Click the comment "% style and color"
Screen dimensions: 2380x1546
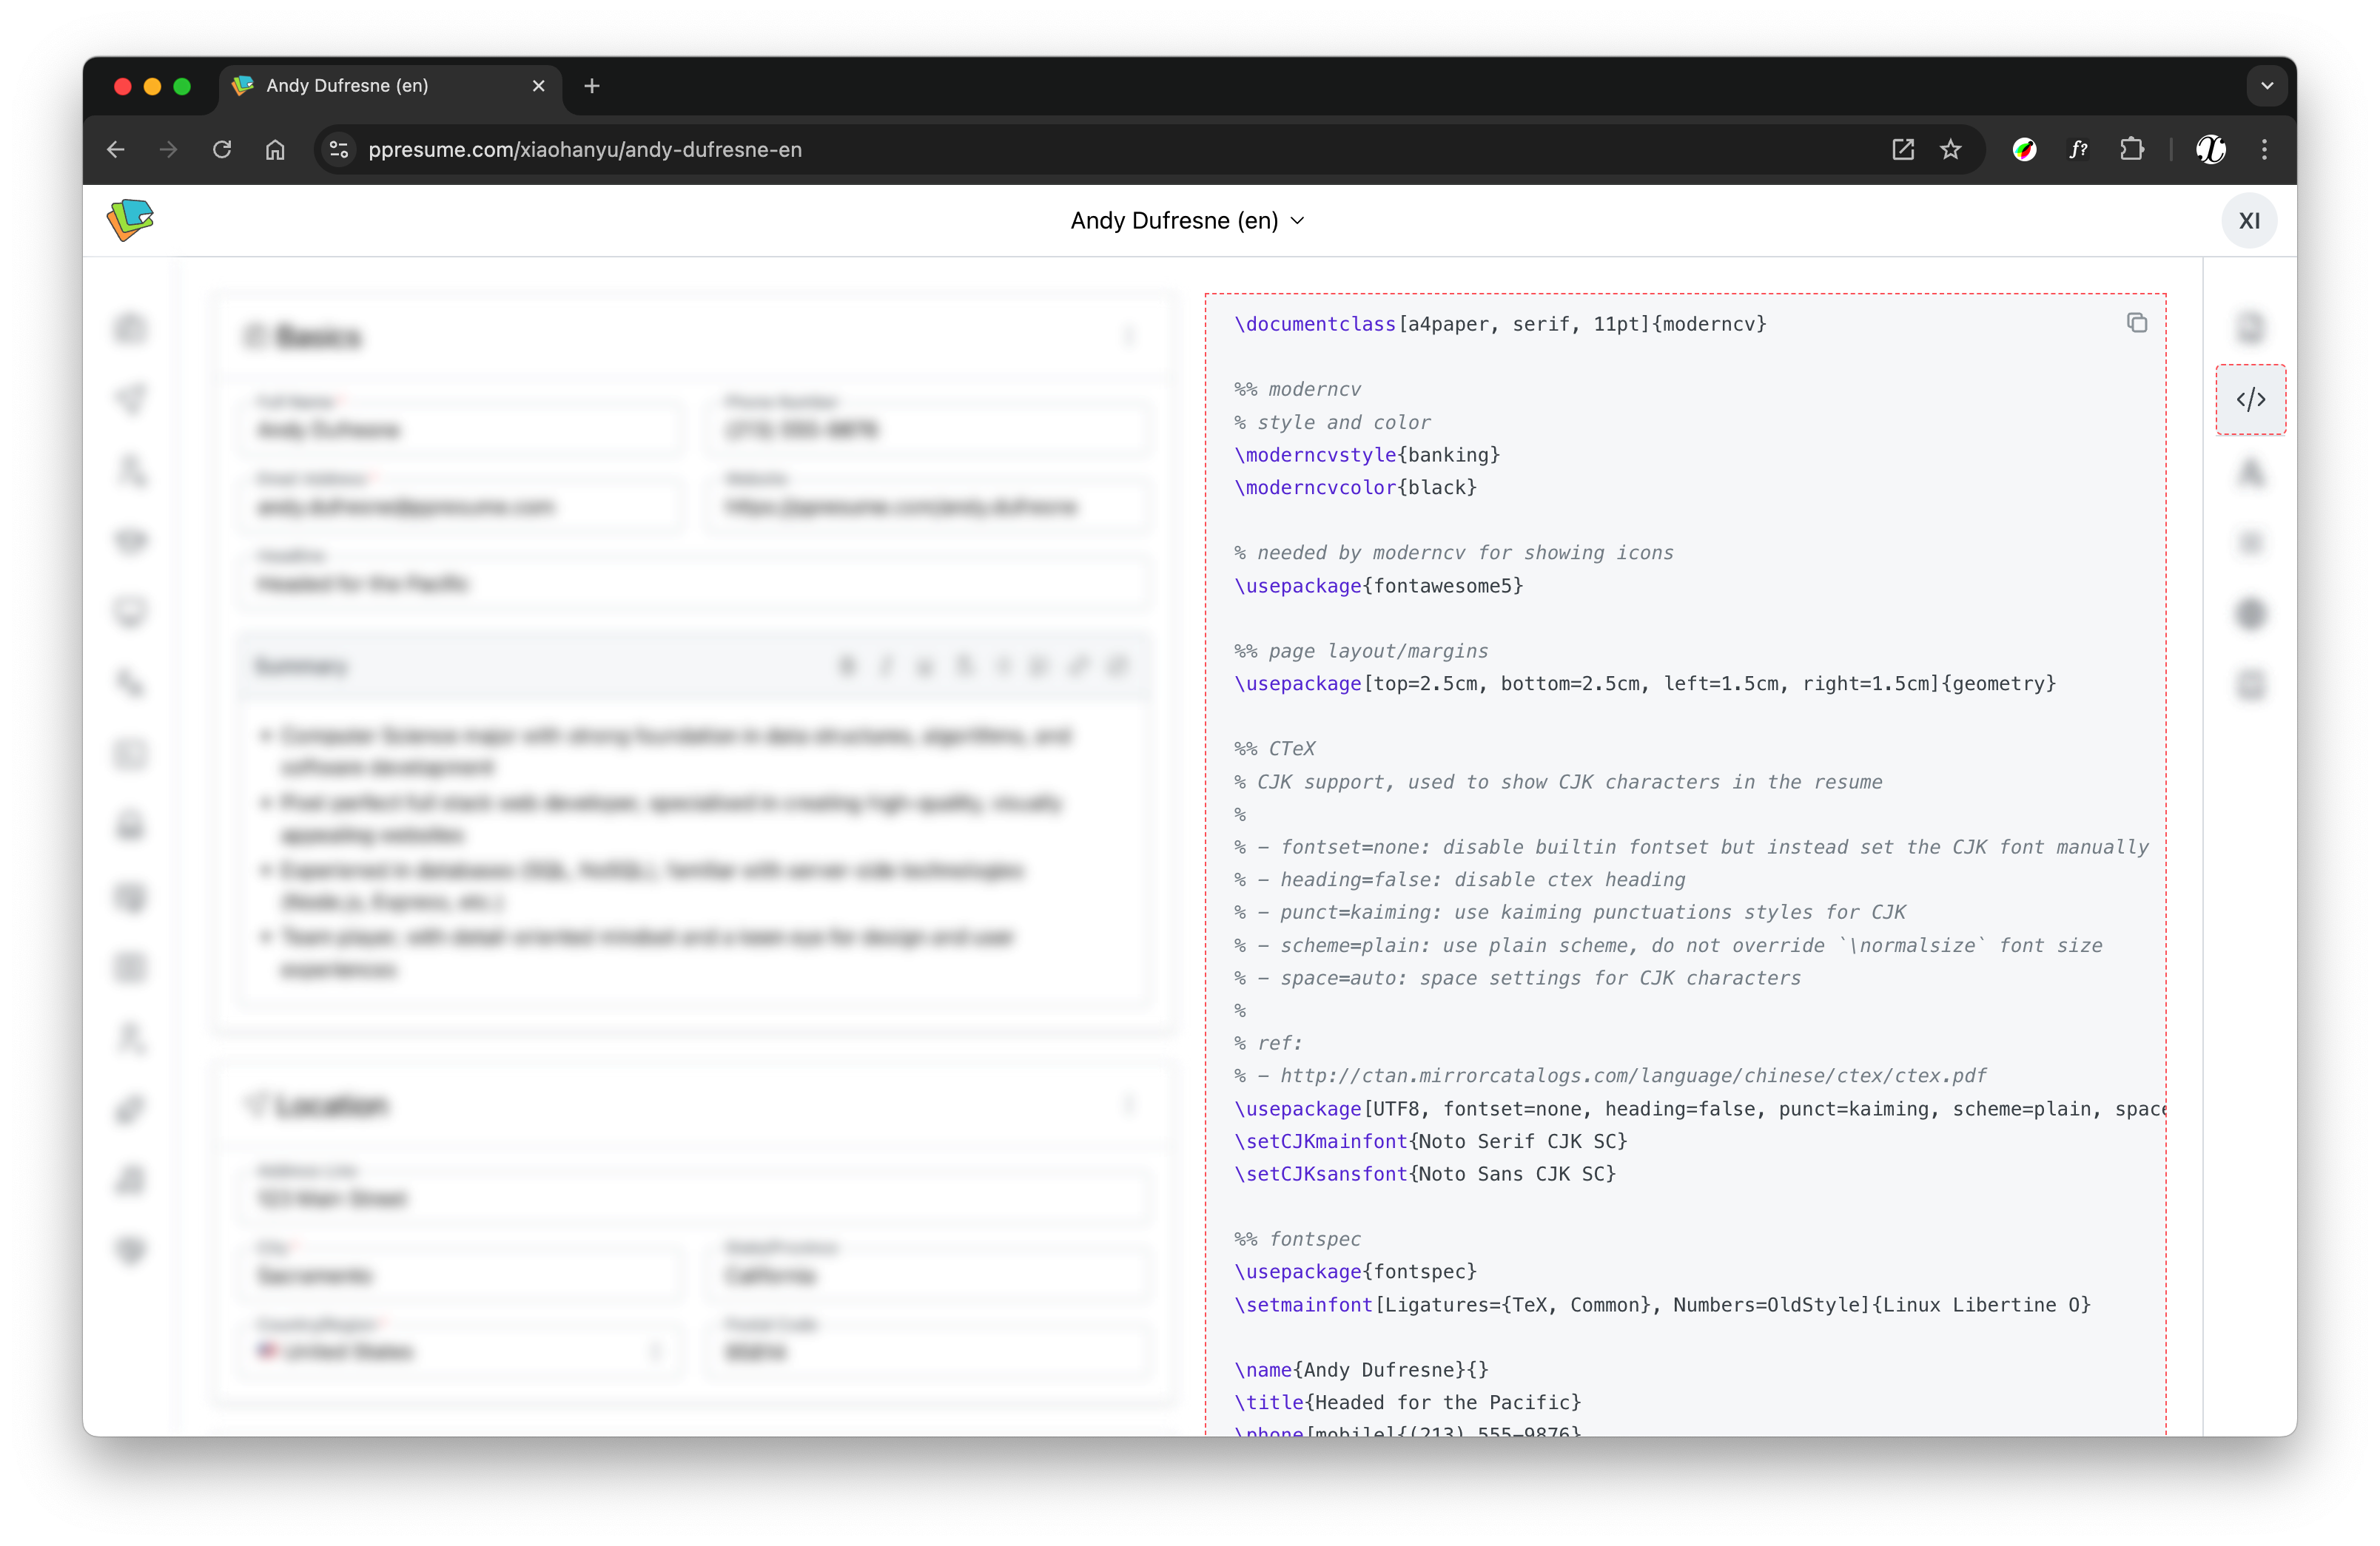[1332, 422]
